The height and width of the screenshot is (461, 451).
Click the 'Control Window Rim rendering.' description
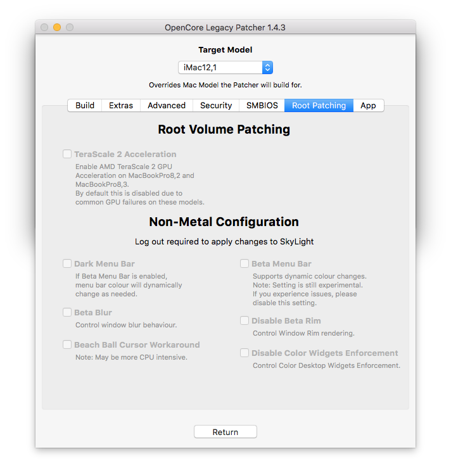tap(303, 333)
